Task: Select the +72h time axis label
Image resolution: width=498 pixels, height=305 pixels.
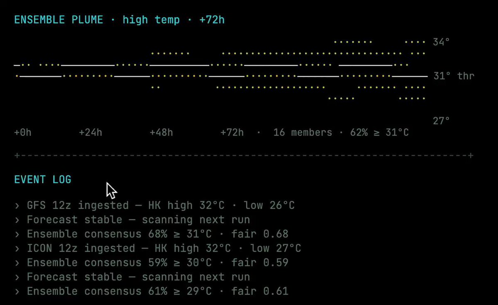Action: point(232,133)
